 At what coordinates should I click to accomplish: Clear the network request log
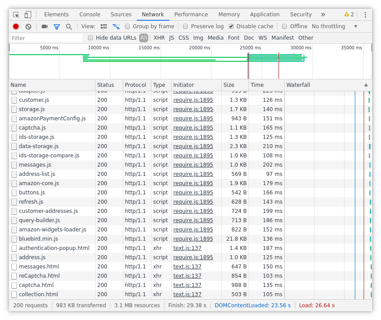pos(28,26)
